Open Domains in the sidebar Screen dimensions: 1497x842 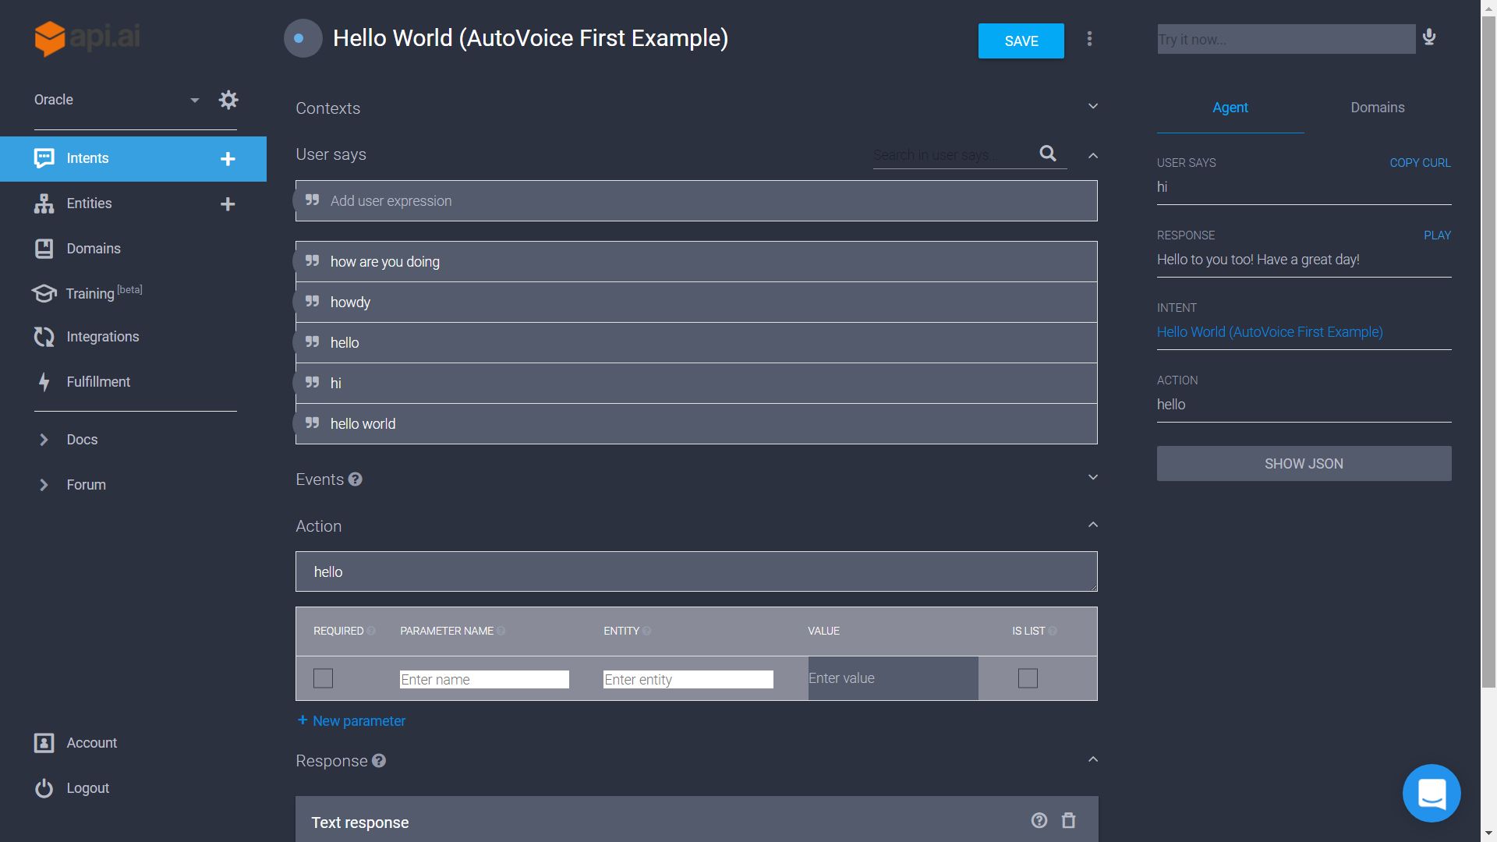(x=94, y=249)
